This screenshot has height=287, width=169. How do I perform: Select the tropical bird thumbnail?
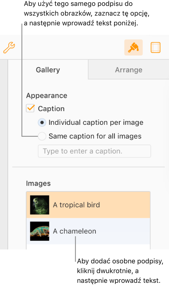(x=40, y=205)
